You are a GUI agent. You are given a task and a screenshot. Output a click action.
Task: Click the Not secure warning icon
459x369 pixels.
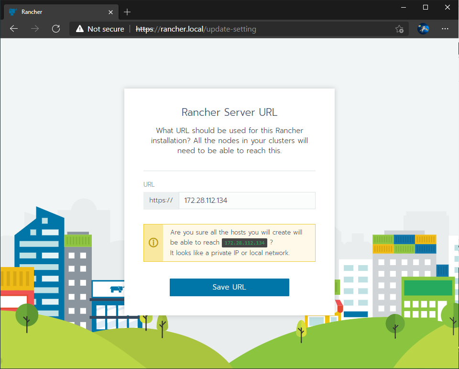pyautogui.click(x=80, y=29)
